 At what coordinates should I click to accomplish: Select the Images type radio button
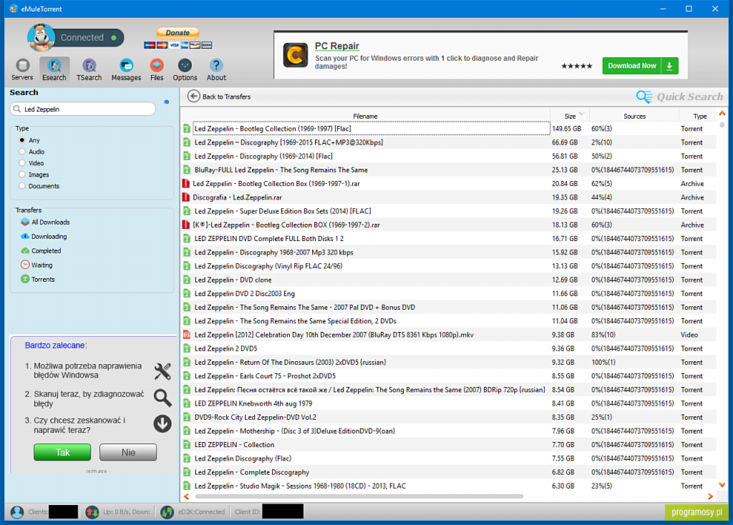point(22,175)
